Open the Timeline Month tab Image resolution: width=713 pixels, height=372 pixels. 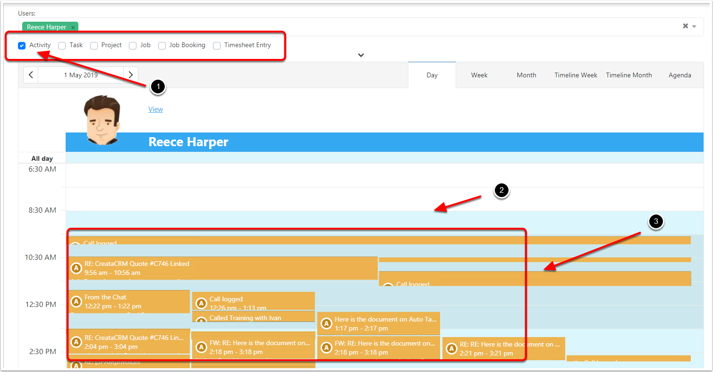[628, 75]
